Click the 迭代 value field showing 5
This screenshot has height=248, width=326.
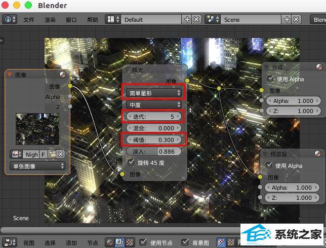click(x=154, y=117)
